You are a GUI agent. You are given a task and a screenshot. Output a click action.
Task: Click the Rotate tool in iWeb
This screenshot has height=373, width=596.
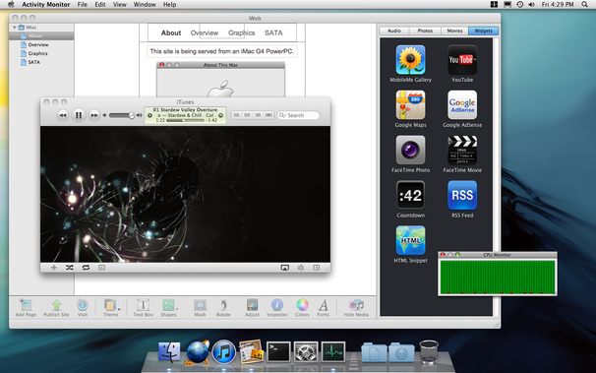[x=223, y=308]
